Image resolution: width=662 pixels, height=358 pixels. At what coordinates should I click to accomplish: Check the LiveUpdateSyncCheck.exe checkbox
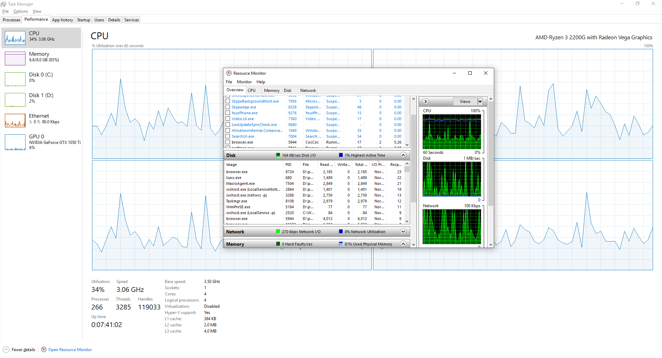point(228,125)
